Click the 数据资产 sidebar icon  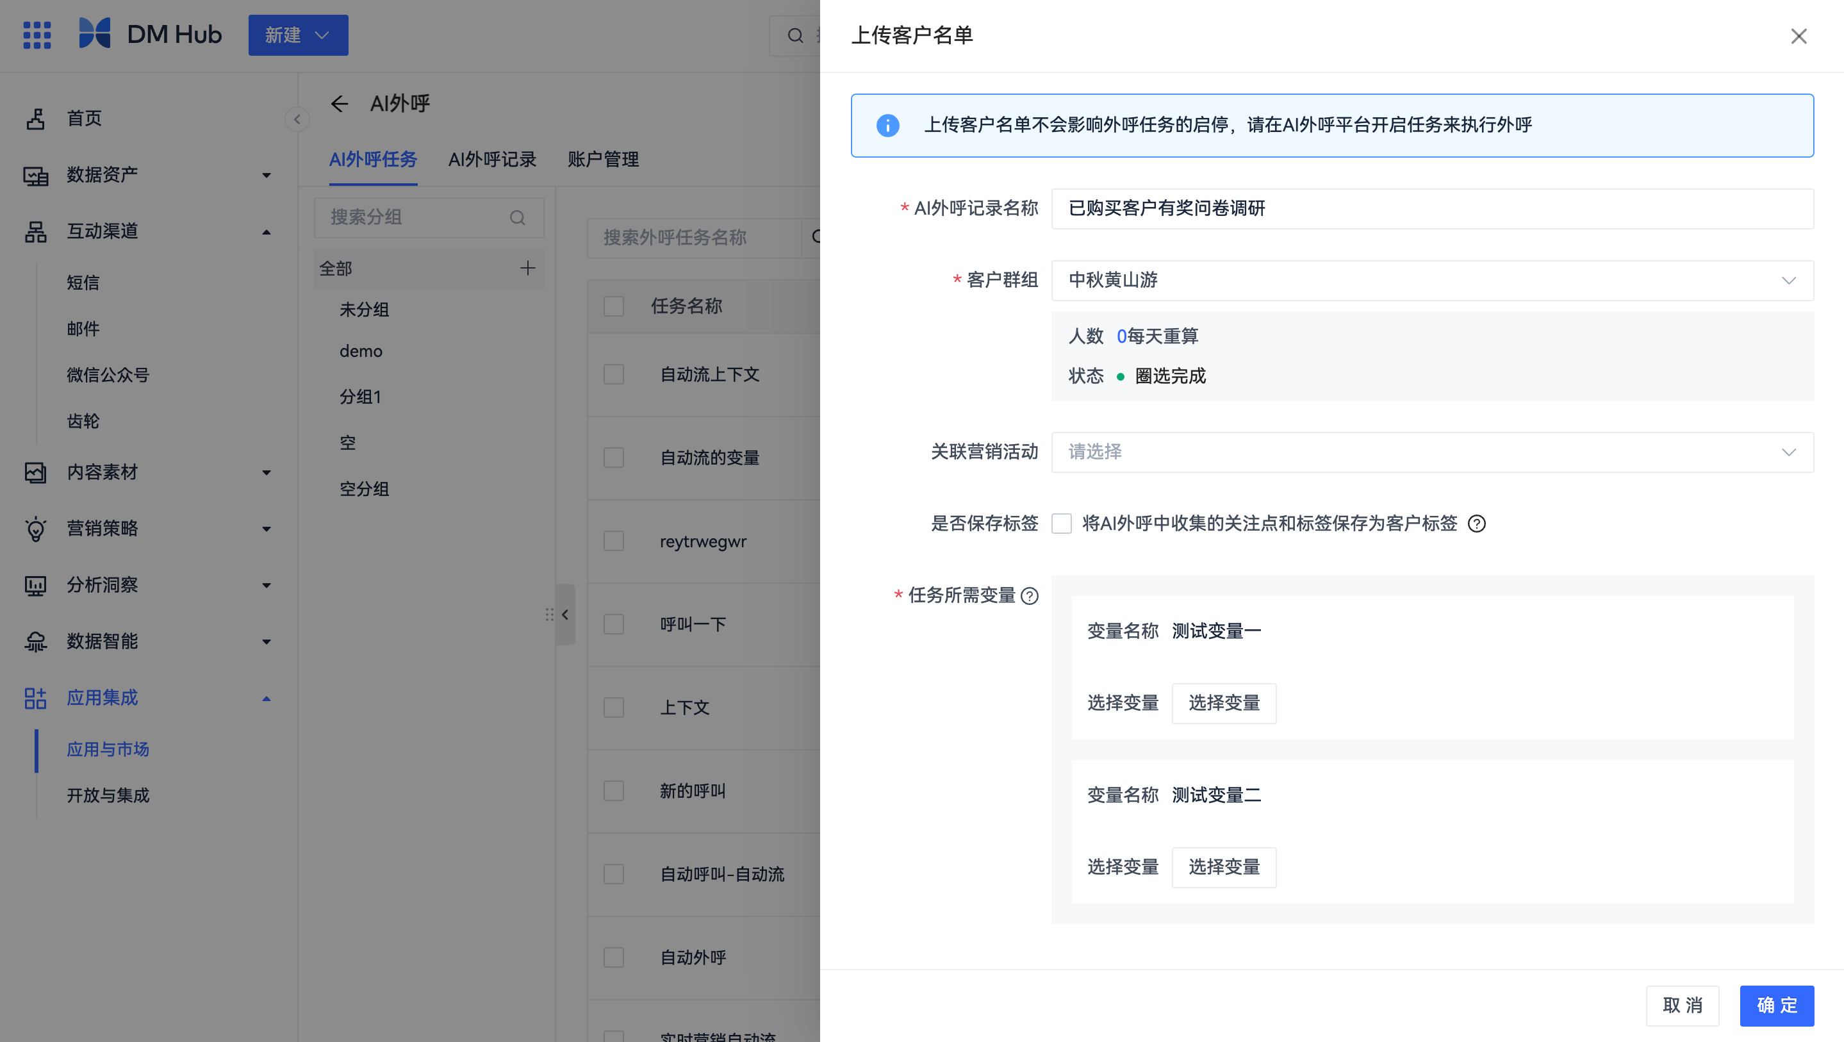click(x=35, y=175)
